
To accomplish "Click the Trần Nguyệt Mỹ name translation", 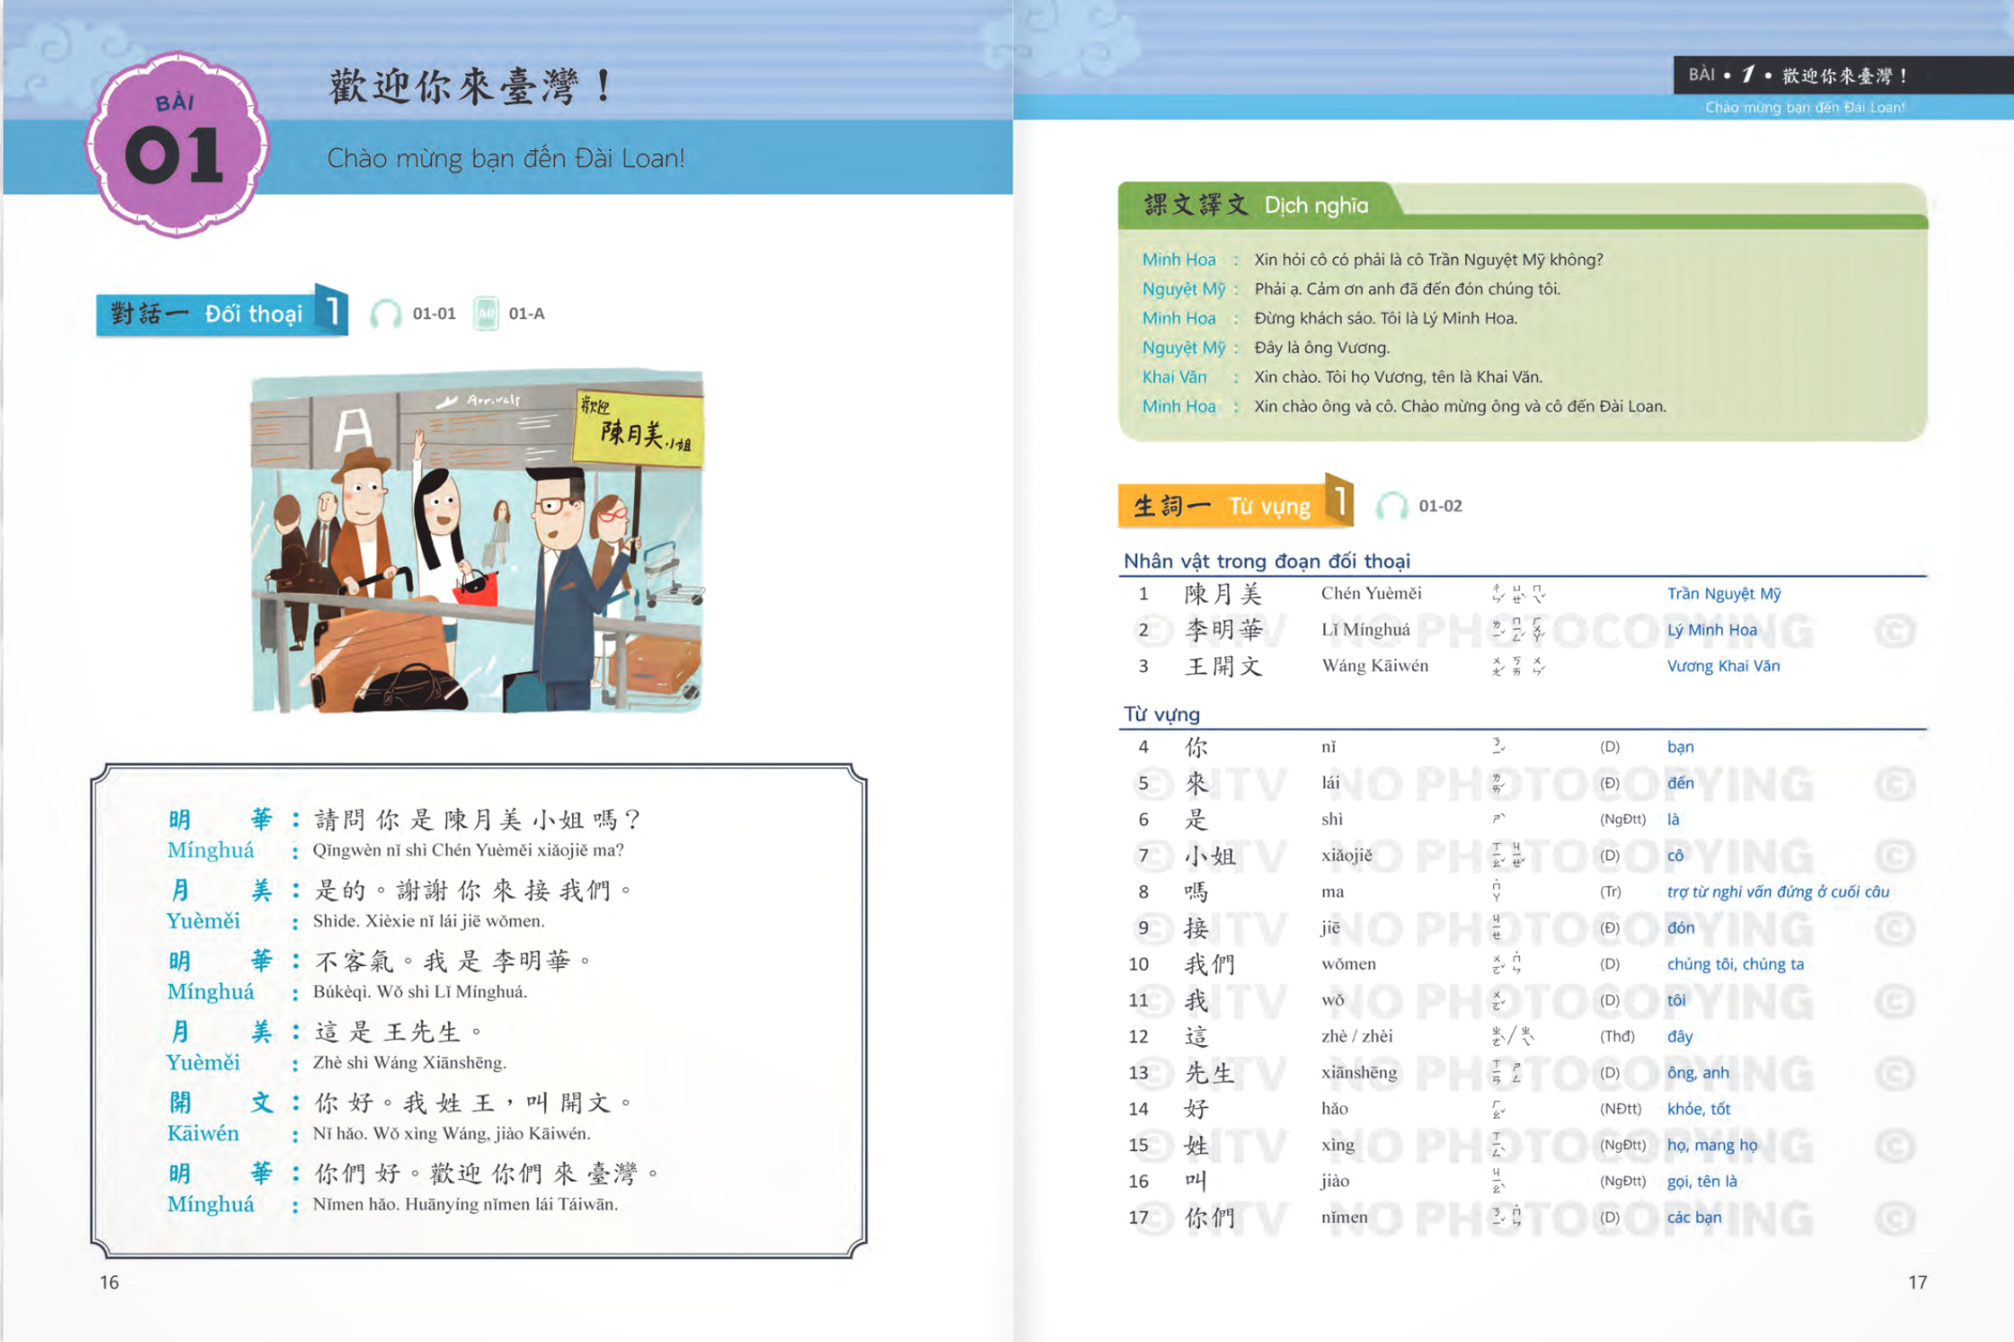I will click(x=1723, y=593).
